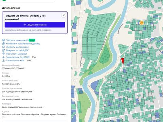Click the '5/міс' badge beside KML
This screenshot has width=163, height=122.
tap(29, 61)
